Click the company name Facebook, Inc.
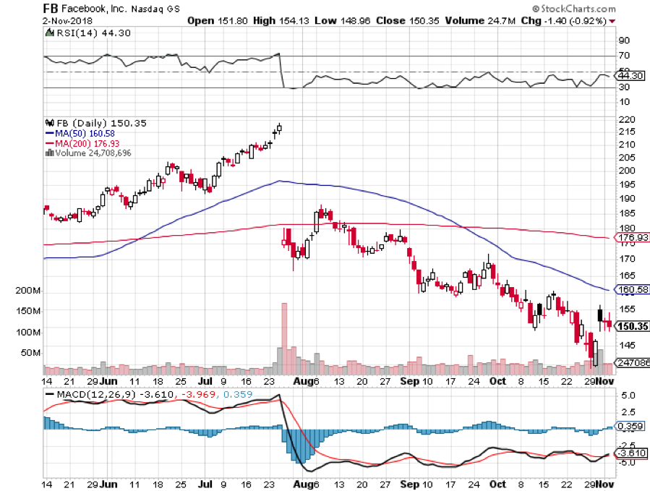Viewport: 650px width, 491px height. tap(95, 8)
